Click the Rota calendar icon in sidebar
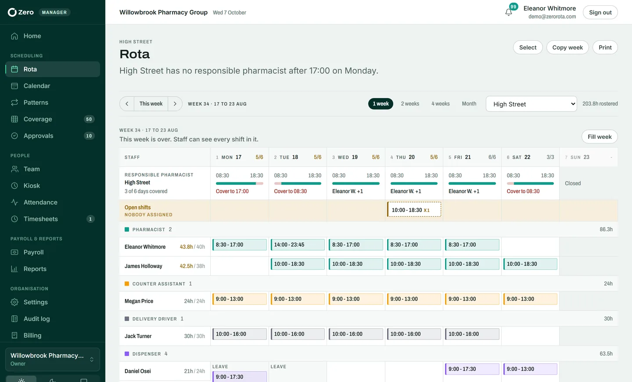This screenshot has width=632, height=382. (14, 69)
